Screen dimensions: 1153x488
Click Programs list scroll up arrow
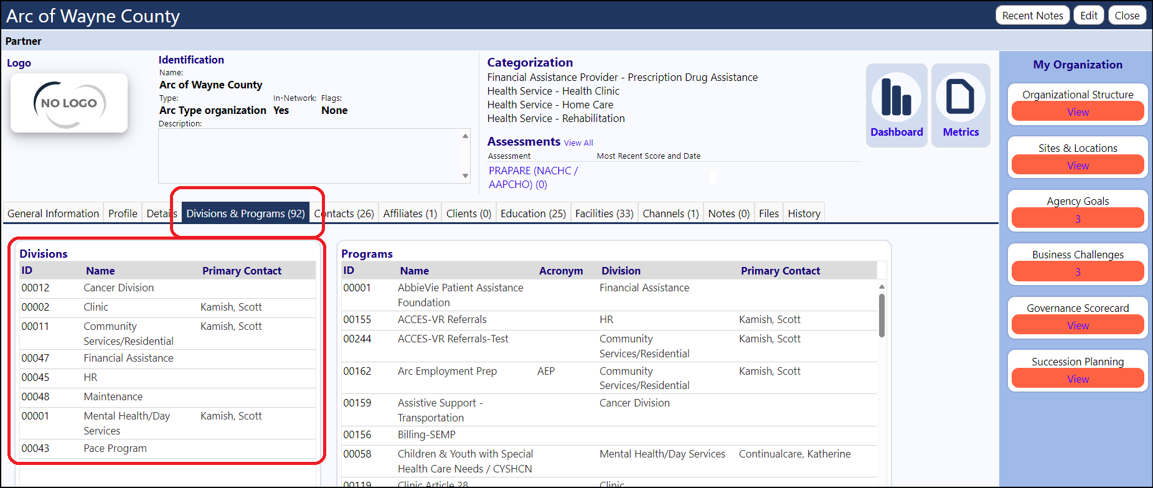pyautogui.click(x=882, y=287)
